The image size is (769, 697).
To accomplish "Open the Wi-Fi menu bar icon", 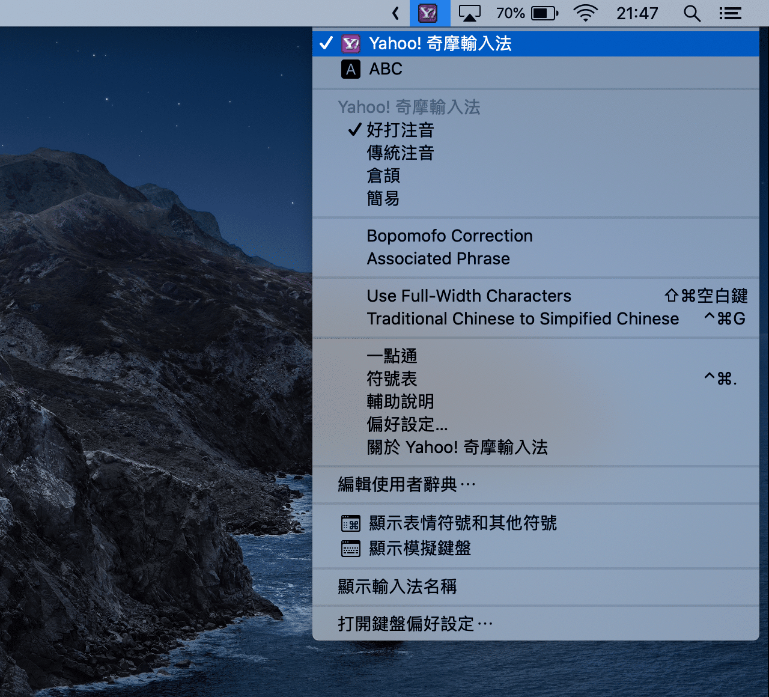I will tap(586, 13).
